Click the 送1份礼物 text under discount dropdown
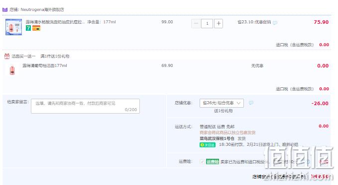The width and height of the screenshot is (338, 185). tap(224, 111)
